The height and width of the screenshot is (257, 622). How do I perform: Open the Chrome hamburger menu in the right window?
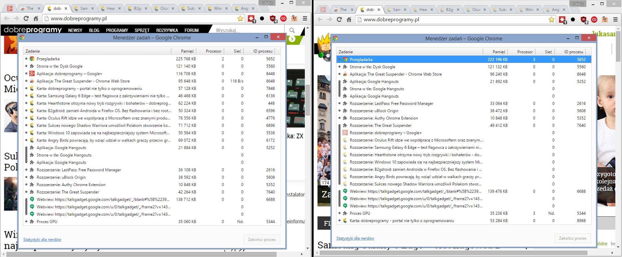pyautogui.click(x=615, y=20)
